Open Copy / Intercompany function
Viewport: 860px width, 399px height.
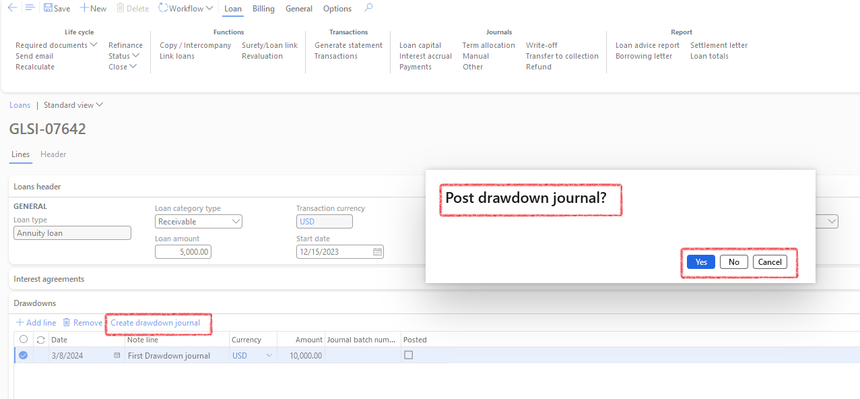[x=195, y=45]
